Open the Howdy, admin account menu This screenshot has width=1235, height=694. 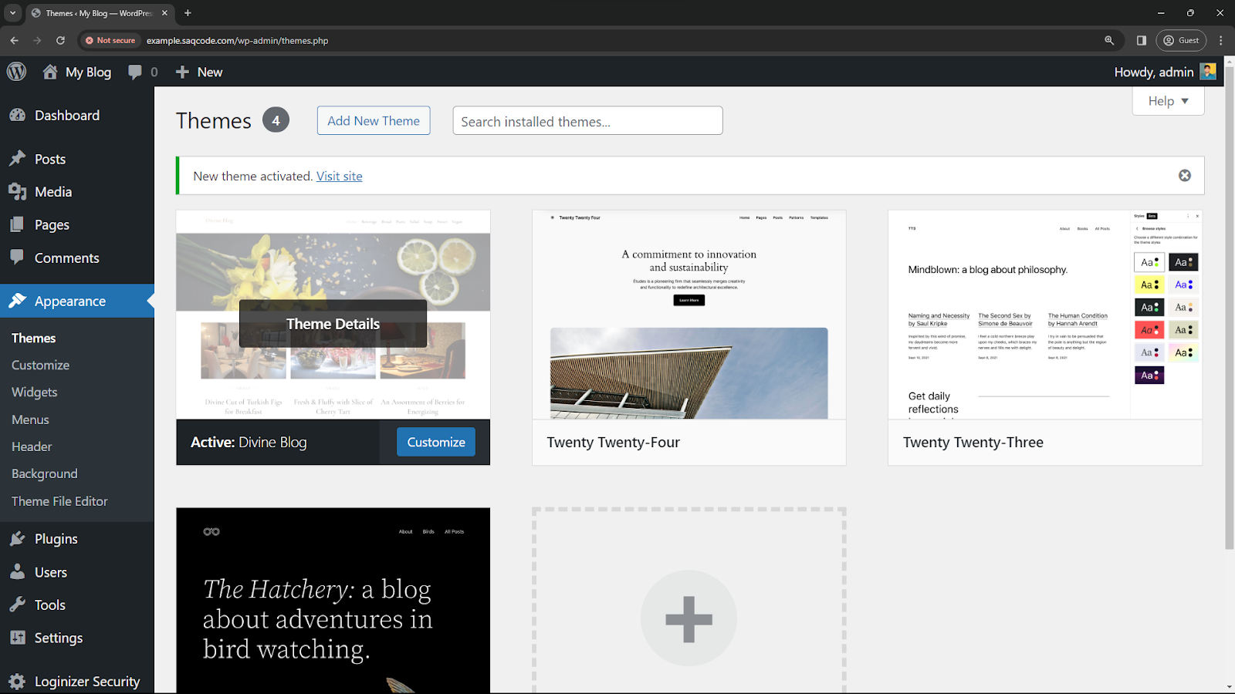point(1165,72)
